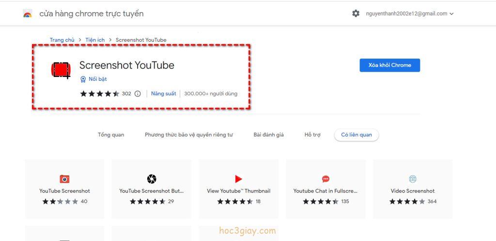Click the Xóa khỏi Chrome button
Viewport: 496px width, 241px height.
coord(389,65)
